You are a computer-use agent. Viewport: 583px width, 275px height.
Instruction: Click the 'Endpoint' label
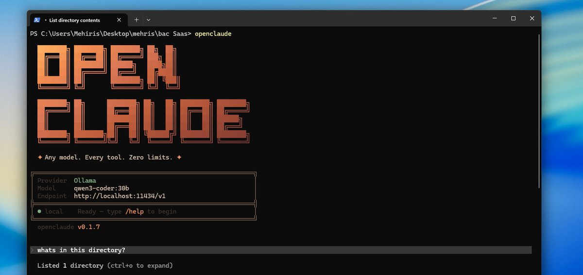tap(52, 196)
